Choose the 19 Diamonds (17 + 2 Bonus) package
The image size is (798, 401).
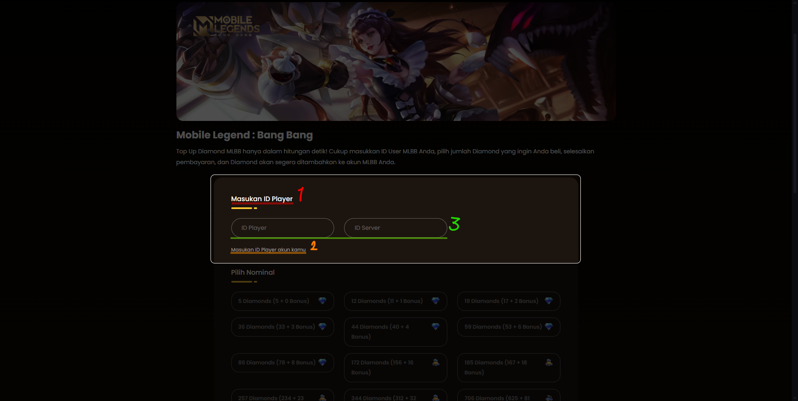click(x=508, y=301)
